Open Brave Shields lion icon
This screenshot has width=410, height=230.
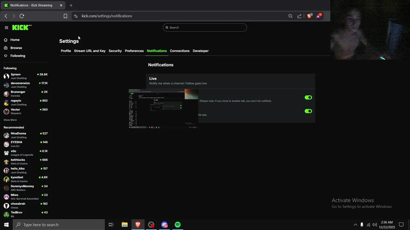click(309, 16)
